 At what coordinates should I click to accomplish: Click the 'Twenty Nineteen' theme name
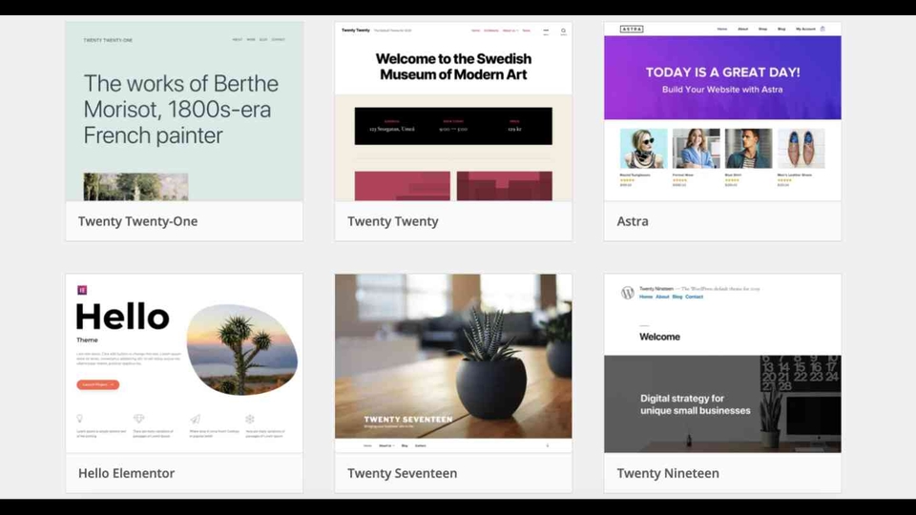click(668, 473)
